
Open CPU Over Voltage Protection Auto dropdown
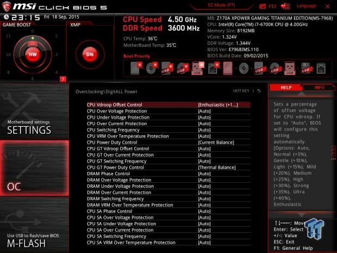coord(204,111)
